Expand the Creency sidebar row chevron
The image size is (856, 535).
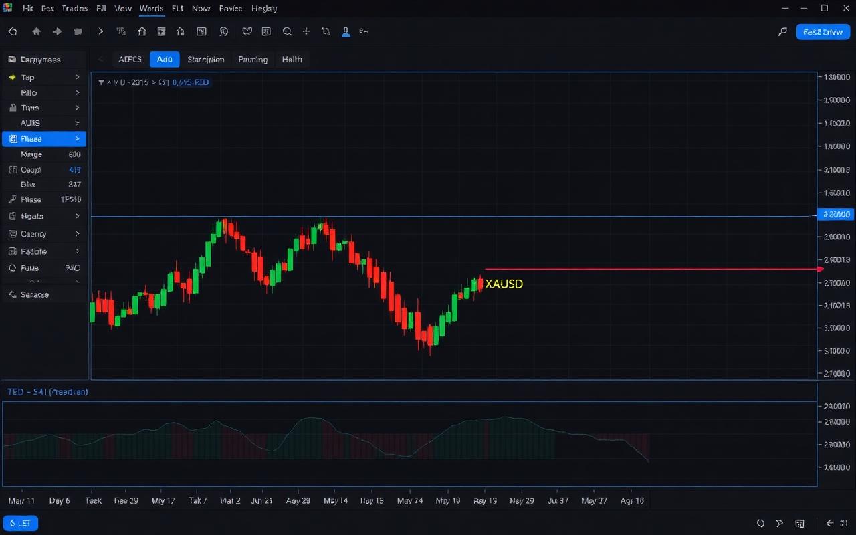tap(78, 234)
